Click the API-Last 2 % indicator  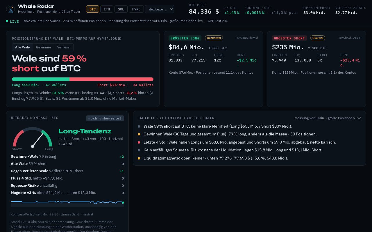(x=217, y=21)
